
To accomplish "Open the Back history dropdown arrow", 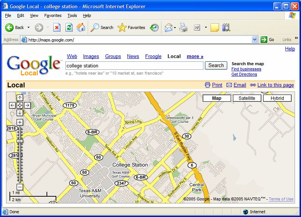I will [x=28, y=28].
